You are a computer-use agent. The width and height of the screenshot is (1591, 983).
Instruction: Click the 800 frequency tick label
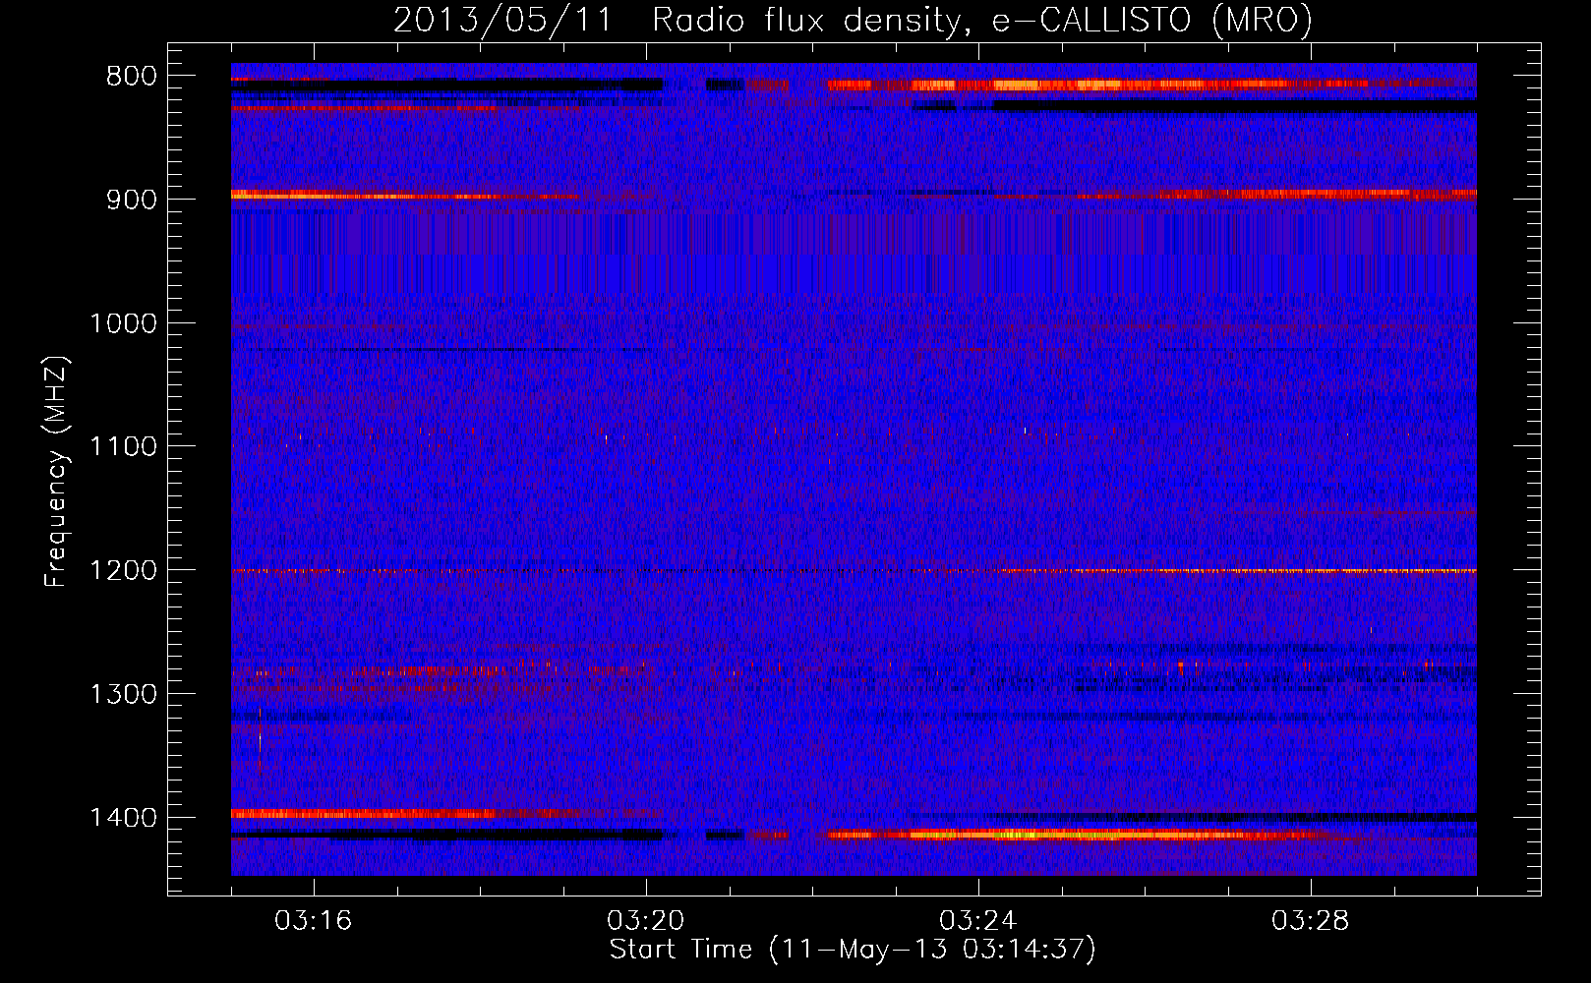tap(132, 77)
